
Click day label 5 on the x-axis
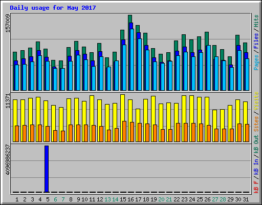(x=48, y=199)
